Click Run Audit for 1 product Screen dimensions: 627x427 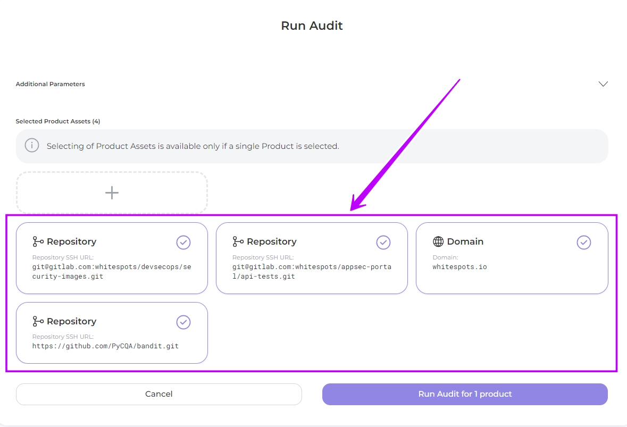pyautogui.click(x=465, y=394)
